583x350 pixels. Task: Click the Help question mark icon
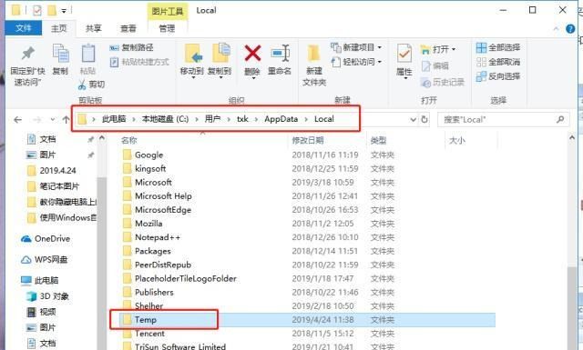pos(570,28)
